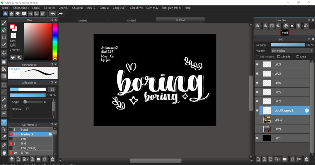Select the Lớp9 layer
Screen dimensions: 315x165
point(282,129)
